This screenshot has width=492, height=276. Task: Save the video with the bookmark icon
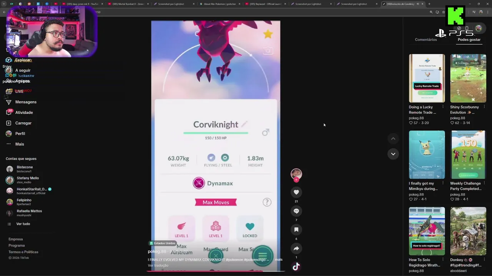[296, 230]
